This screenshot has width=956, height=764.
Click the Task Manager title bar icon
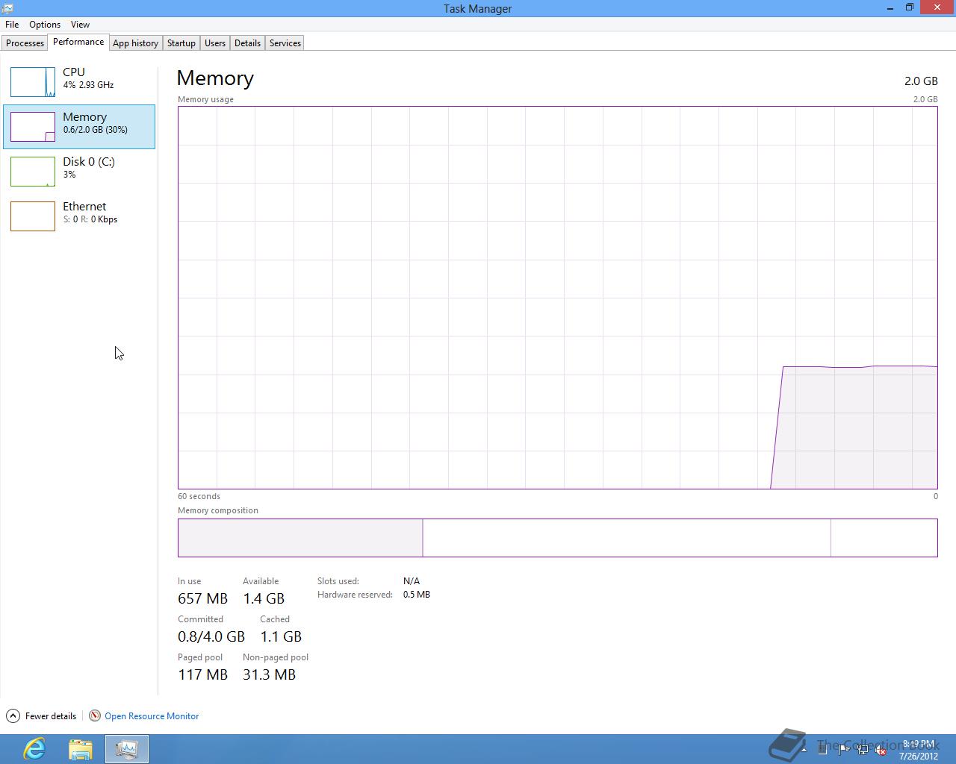click(7, 8)
